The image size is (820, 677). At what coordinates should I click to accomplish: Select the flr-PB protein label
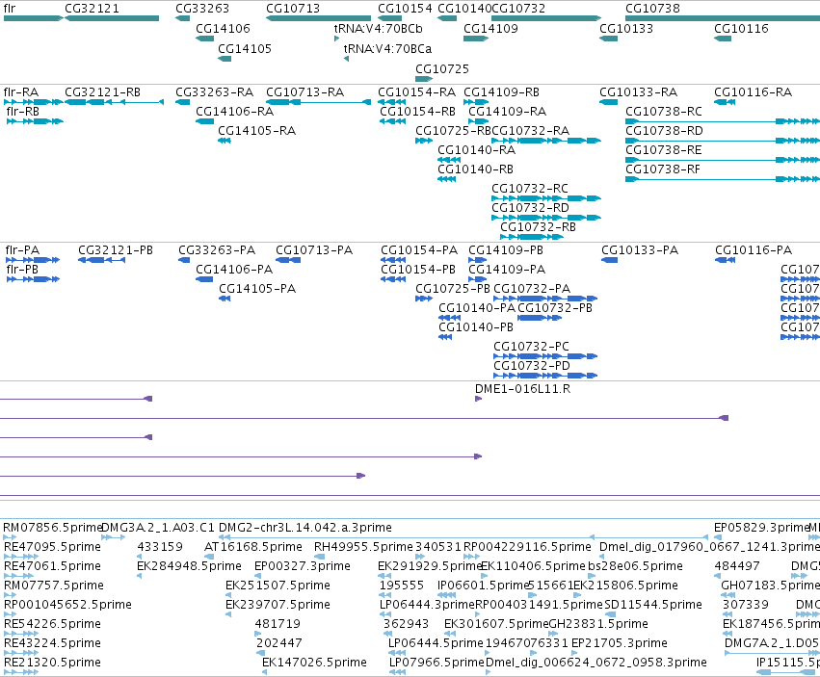[x=22, y=270]
